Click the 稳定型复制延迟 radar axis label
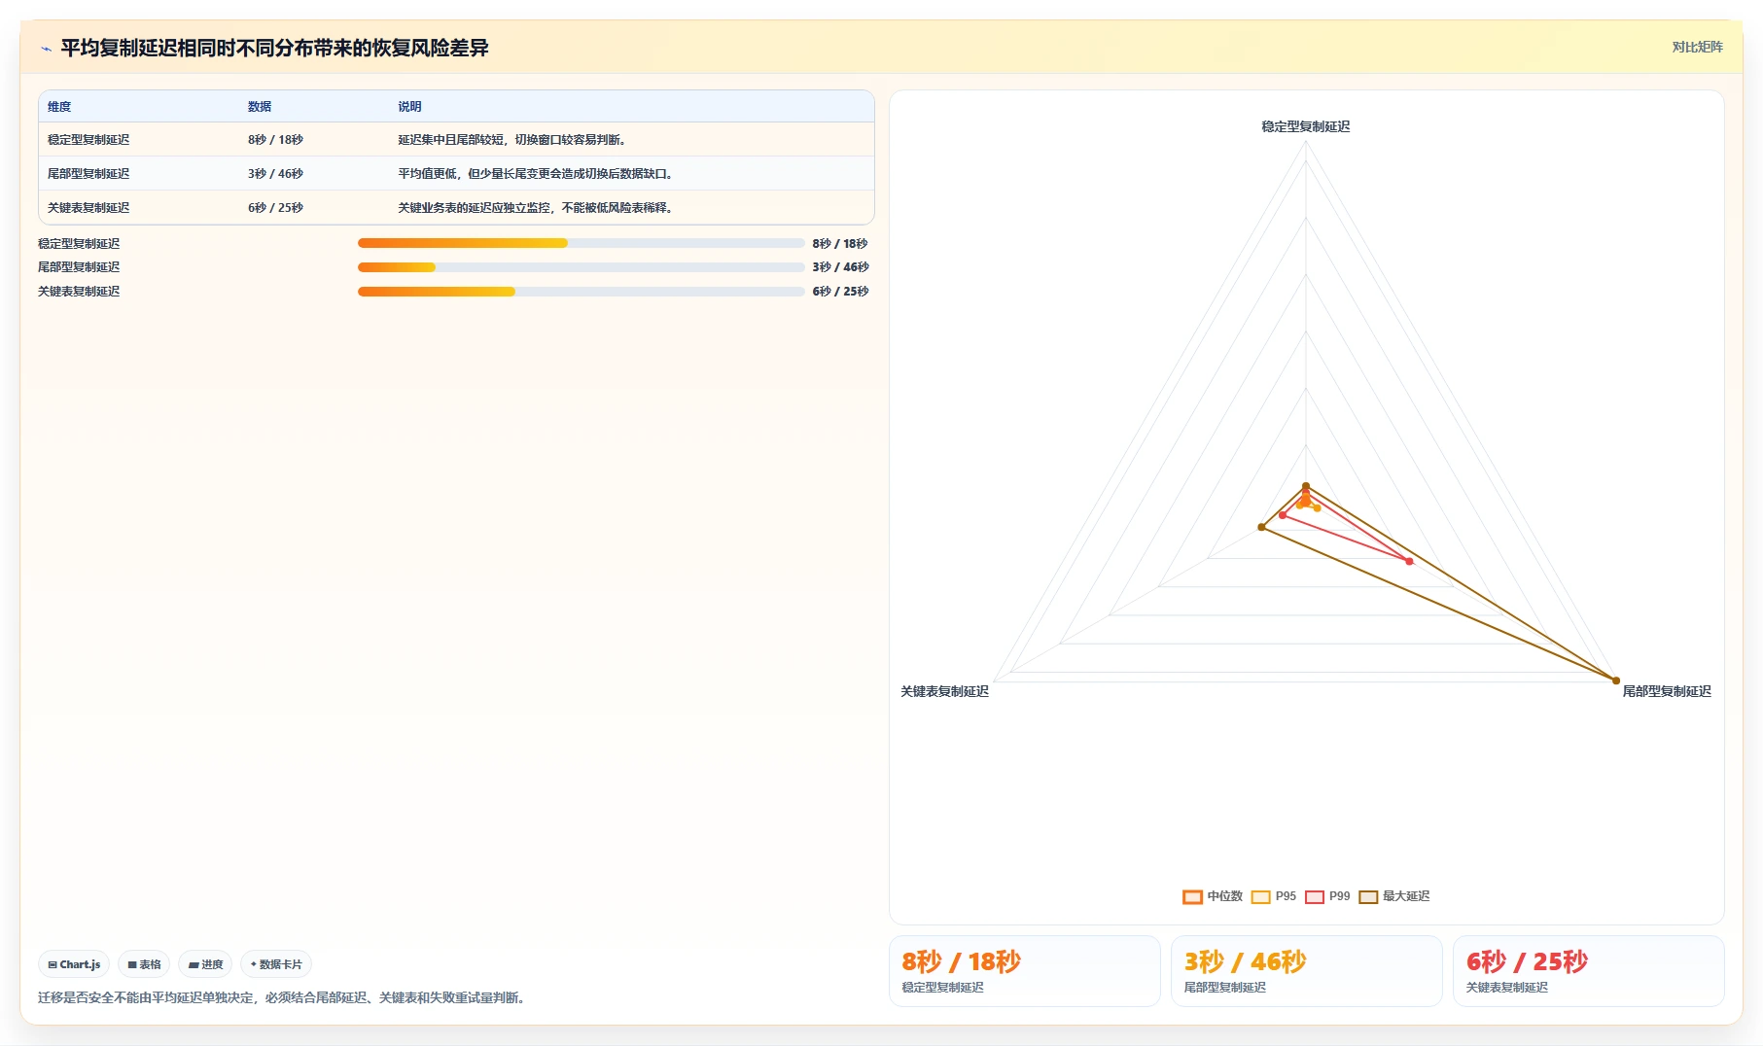The height and width of the screenshot is (1046, 1763). (1306, 126)
